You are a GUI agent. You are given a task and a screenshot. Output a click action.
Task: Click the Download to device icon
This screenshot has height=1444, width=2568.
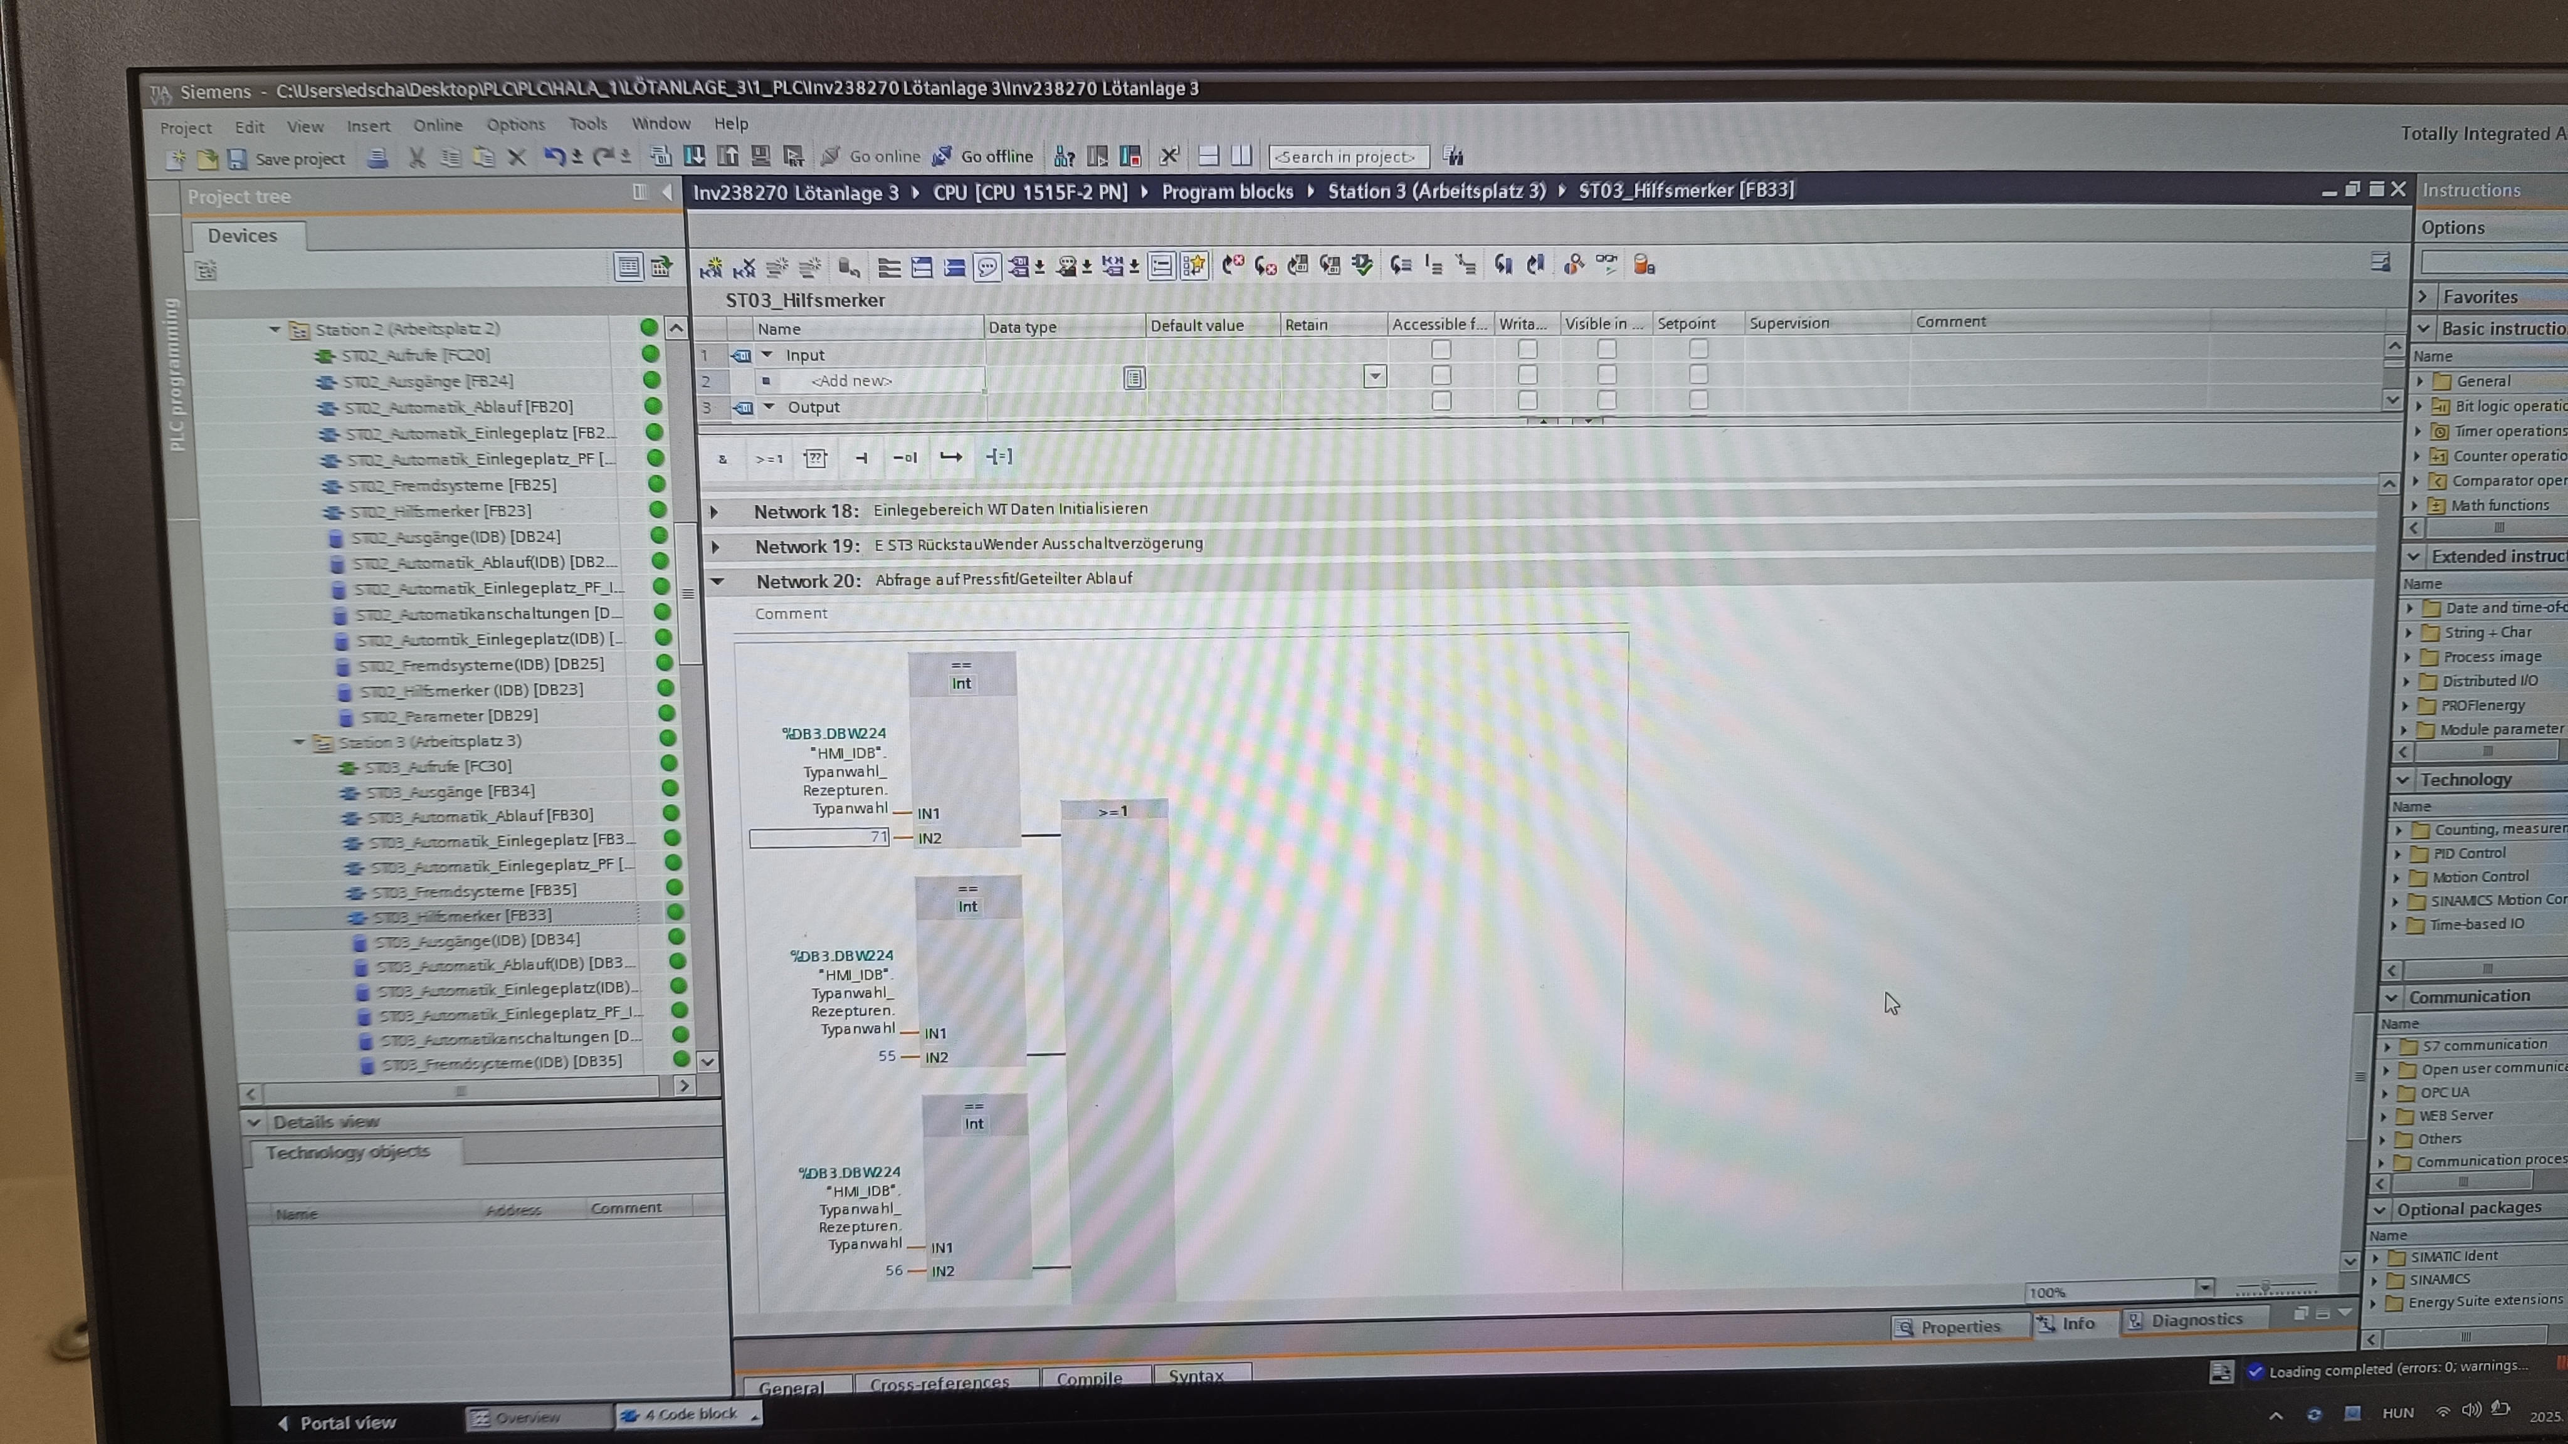point(694,157)
